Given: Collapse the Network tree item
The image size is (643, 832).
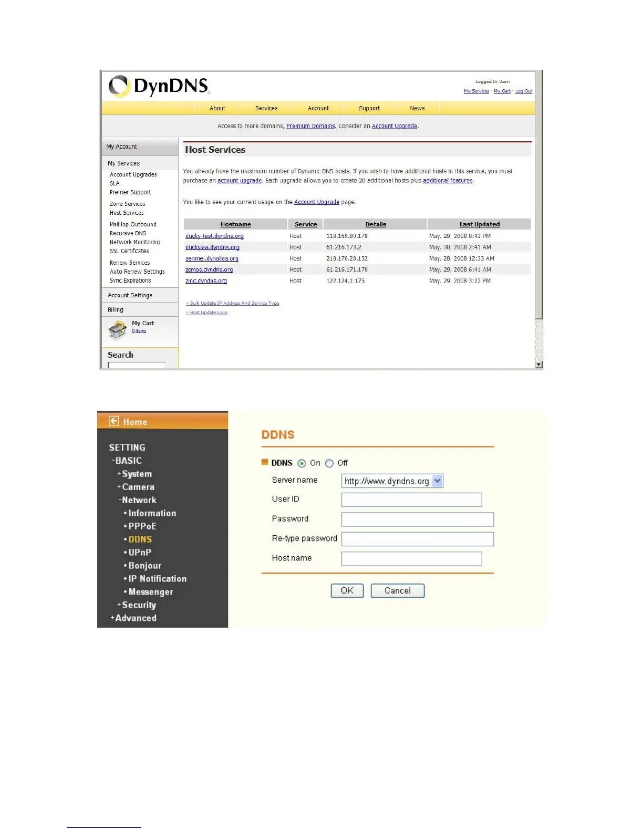Looking at the screenshot, I should click(137, 500).
